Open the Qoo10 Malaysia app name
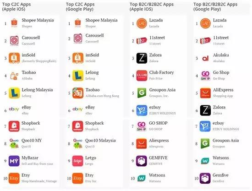This screenshot has height=191, width=252. click(x=100, y=141)
